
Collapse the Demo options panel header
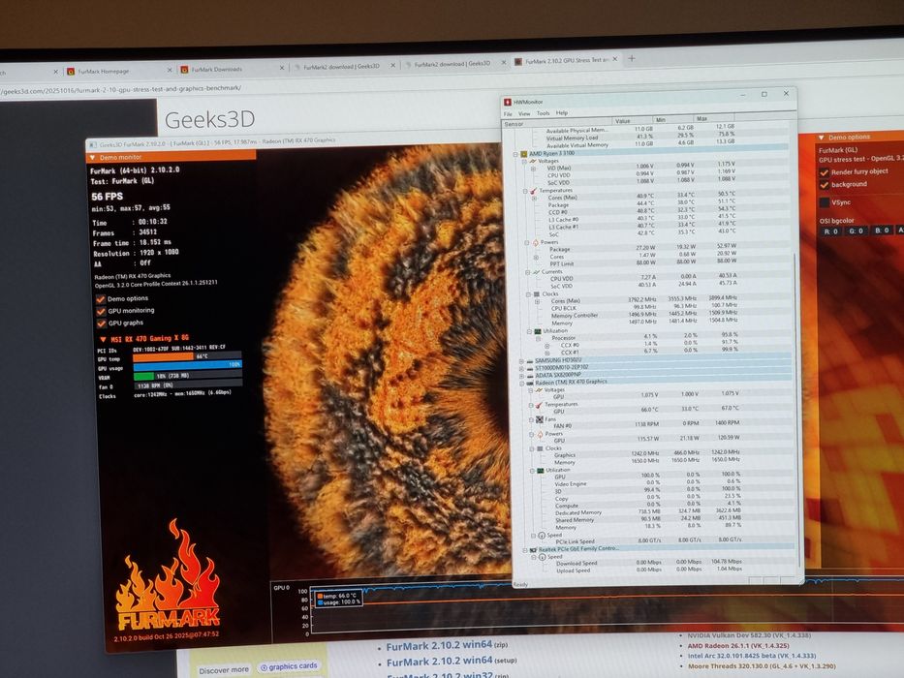(x=821, y=138)
